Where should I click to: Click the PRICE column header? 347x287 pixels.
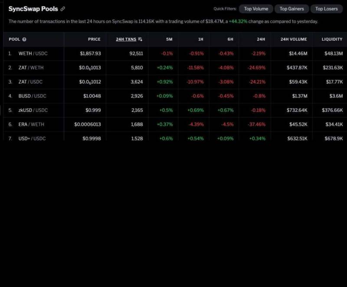[94, 39]
